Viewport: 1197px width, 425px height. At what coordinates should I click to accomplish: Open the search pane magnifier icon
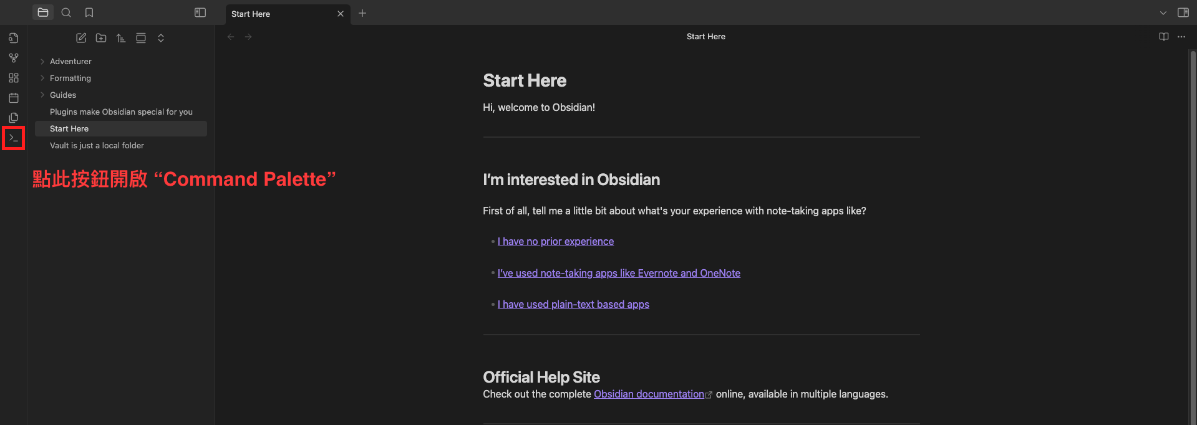coord(66,12)
